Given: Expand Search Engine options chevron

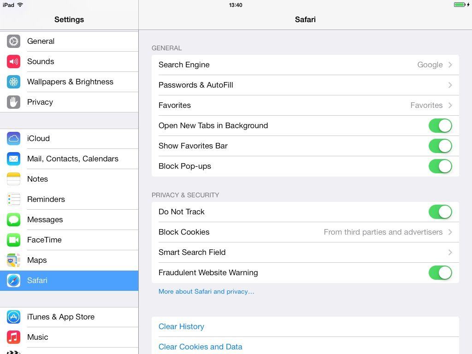Looking at the screenshot, I should pyautogui.click(x=450, y=65).
